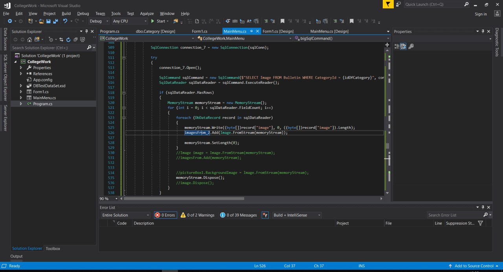503x272 pixels.
Task: Open Property Pages wrench icon
Action: [x=411, y=46]
